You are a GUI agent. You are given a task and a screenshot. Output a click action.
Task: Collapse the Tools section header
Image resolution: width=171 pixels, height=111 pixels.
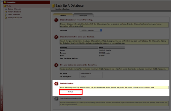(x=27, y=6)
